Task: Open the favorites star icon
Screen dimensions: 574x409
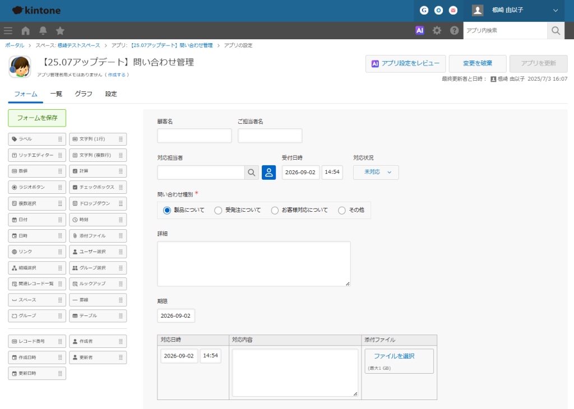Action: [60, 31]
